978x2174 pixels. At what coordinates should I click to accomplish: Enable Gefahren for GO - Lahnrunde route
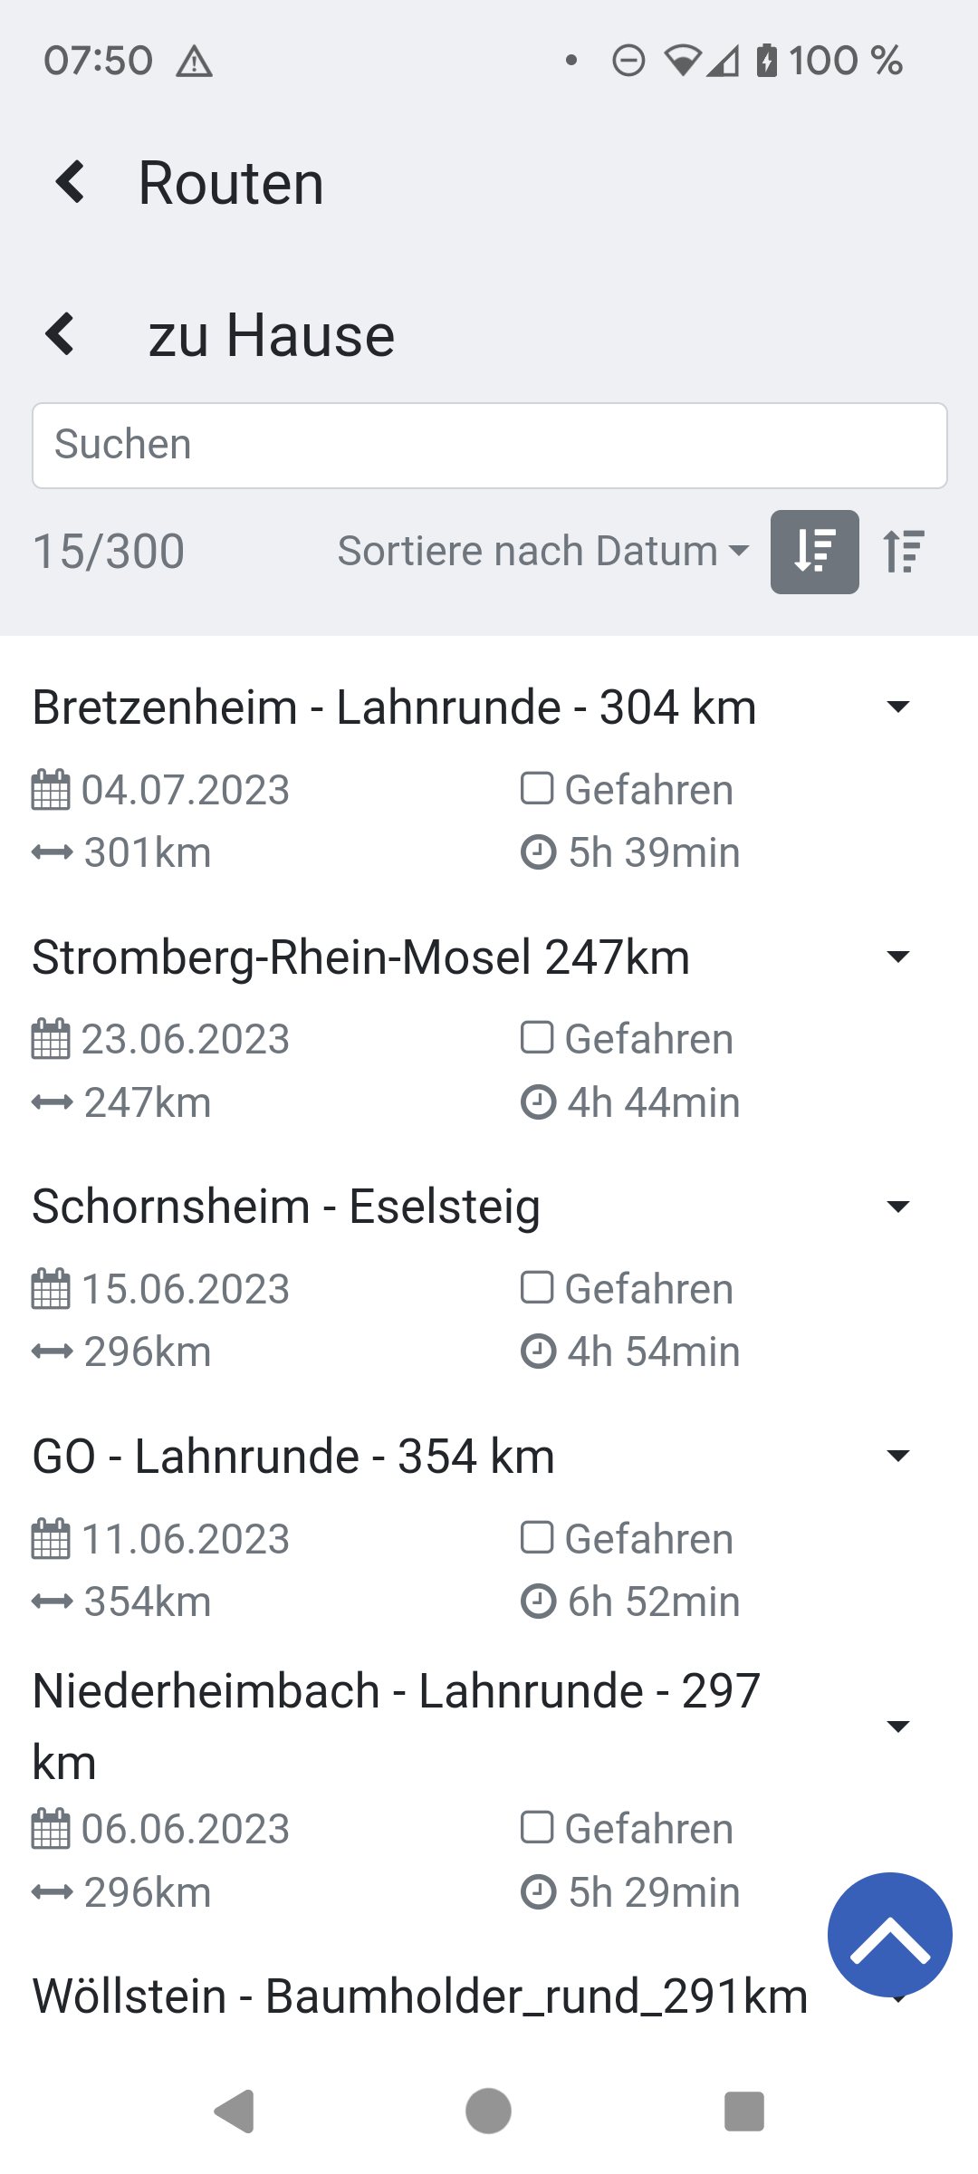[x=537, y=1537]
